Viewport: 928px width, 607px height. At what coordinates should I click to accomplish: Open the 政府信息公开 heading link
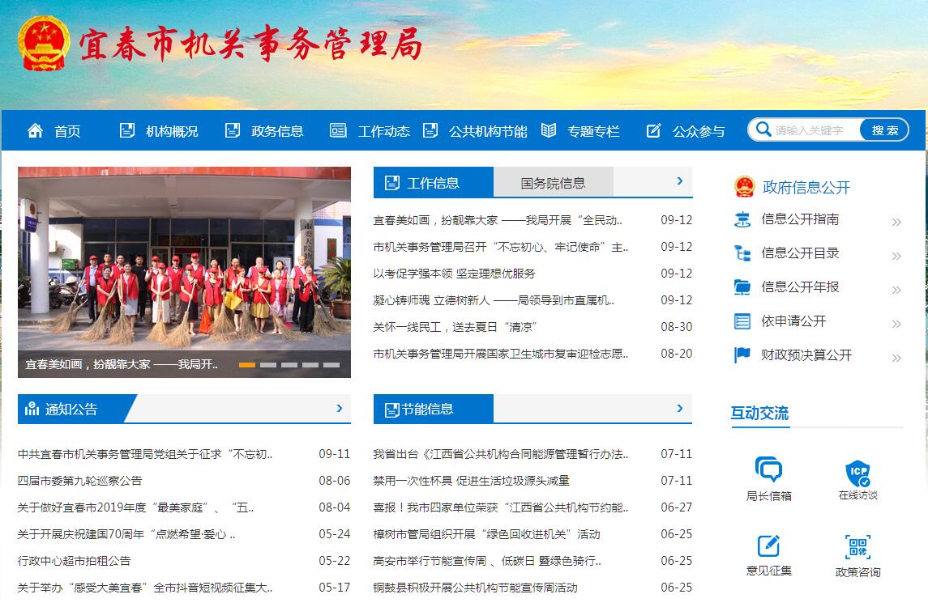[806, 187]
